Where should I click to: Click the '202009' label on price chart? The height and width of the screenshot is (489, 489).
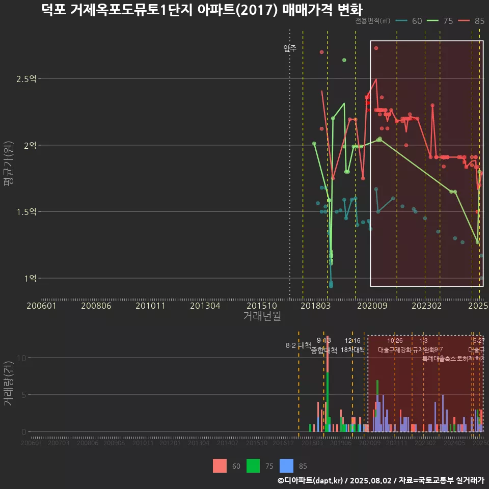pyautogui.click(x=372, y=306)
